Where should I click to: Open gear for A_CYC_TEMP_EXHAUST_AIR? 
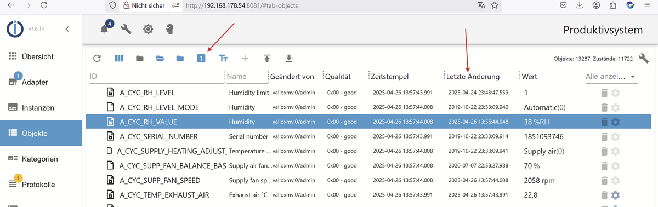click(x=615, y=195)
